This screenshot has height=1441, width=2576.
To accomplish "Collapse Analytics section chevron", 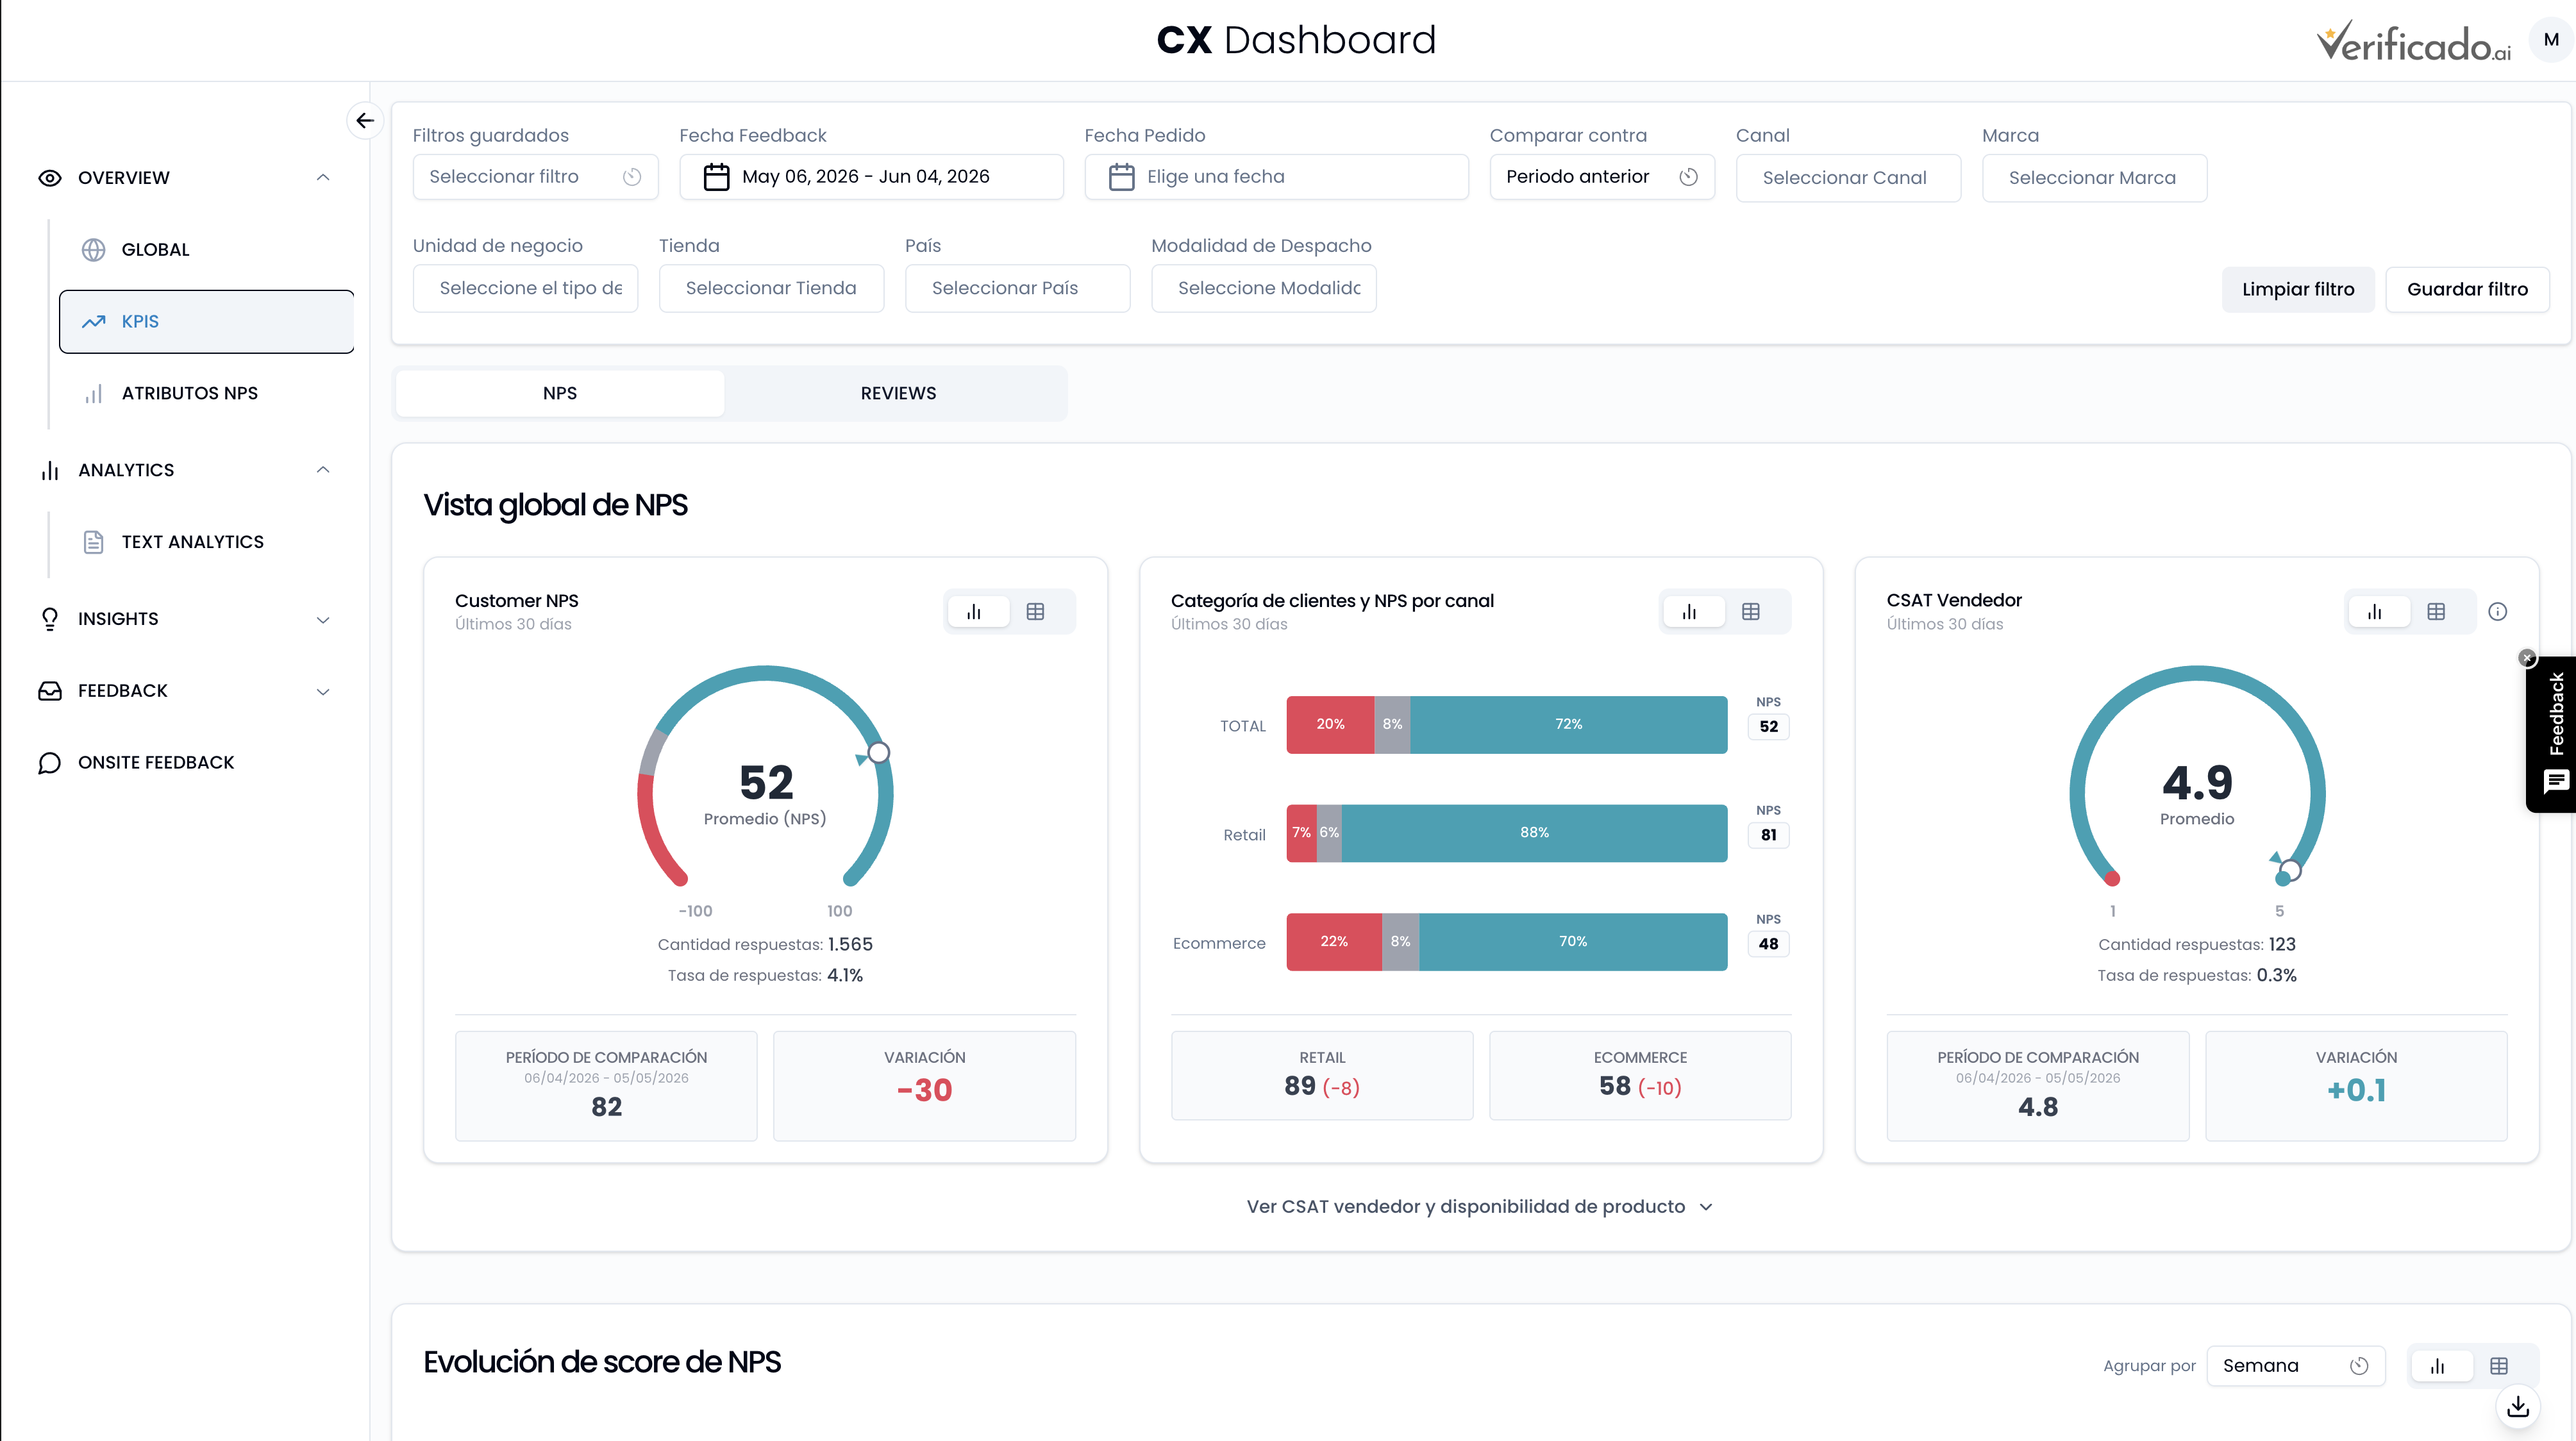I will pos(323,470).
